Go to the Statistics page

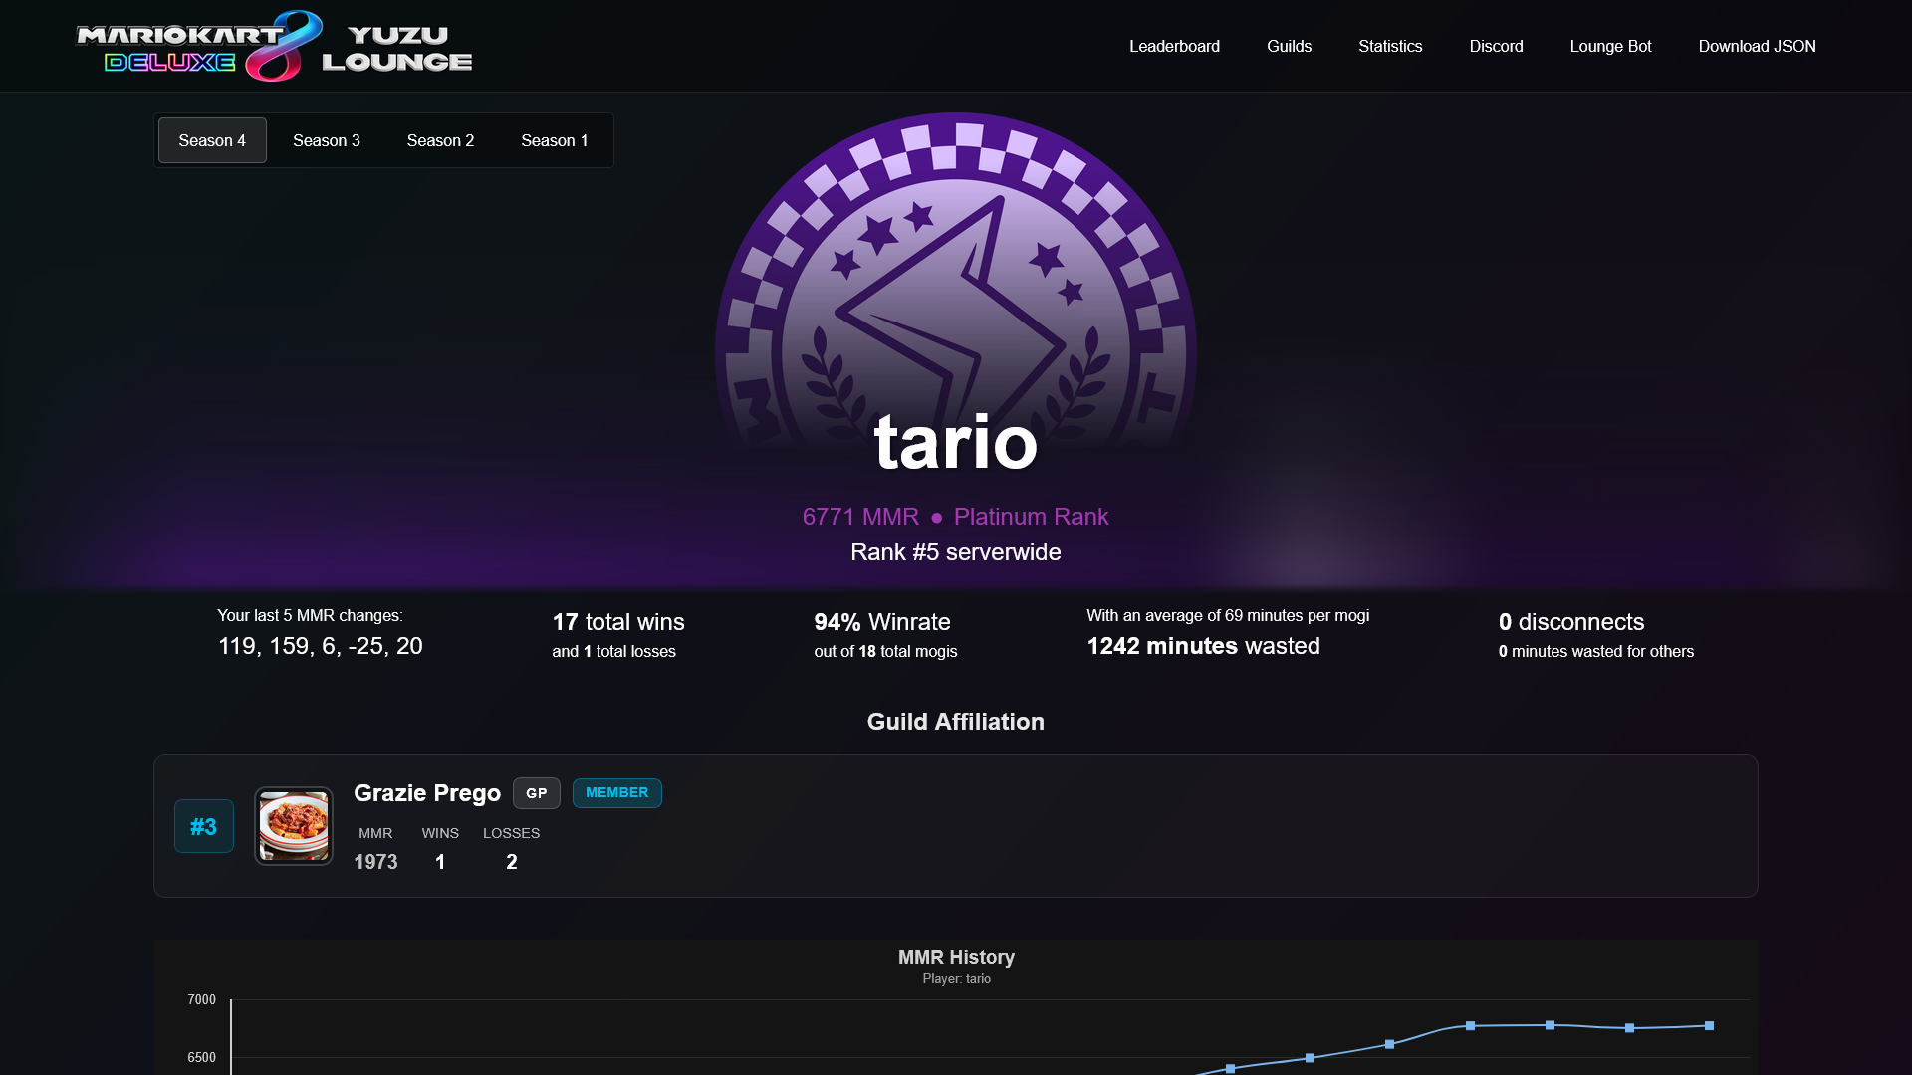1390,46
